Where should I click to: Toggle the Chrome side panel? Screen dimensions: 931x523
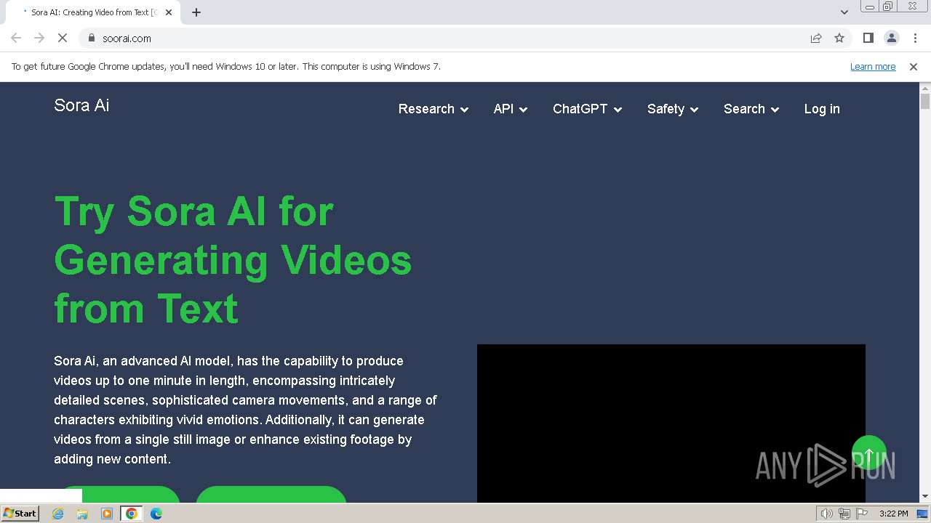[868, 38]
